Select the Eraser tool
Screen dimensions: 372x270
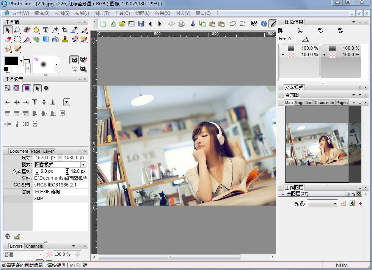pos(8,39)
